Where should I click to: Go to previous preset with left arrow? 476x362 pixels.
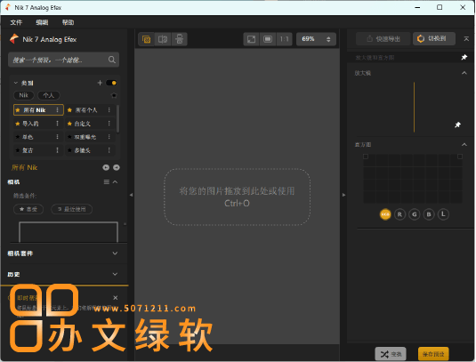click(106, 167)
